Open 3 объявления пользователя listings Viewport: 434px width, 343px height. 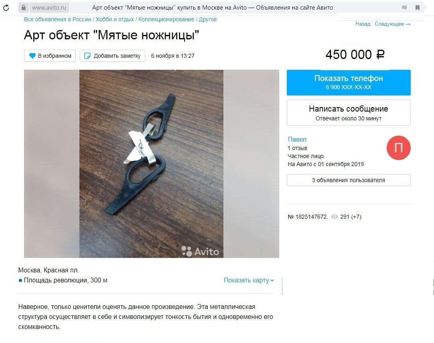[349, 180]
